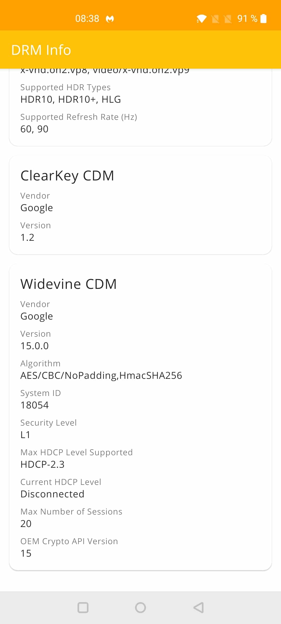Tap the System ID value 18054
The image size is (281, 624).
(35, 405)
